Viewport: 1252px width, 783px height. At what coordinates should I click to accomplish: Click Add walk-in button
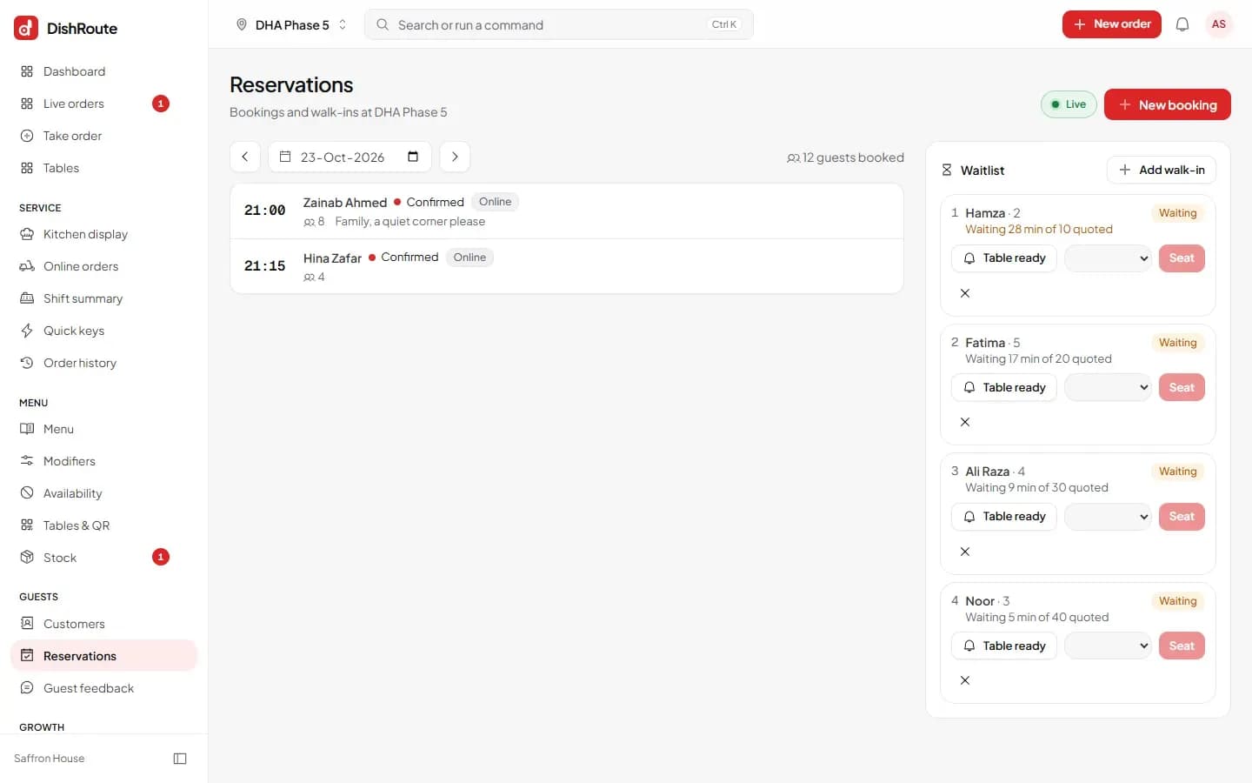click(1162, 170)
